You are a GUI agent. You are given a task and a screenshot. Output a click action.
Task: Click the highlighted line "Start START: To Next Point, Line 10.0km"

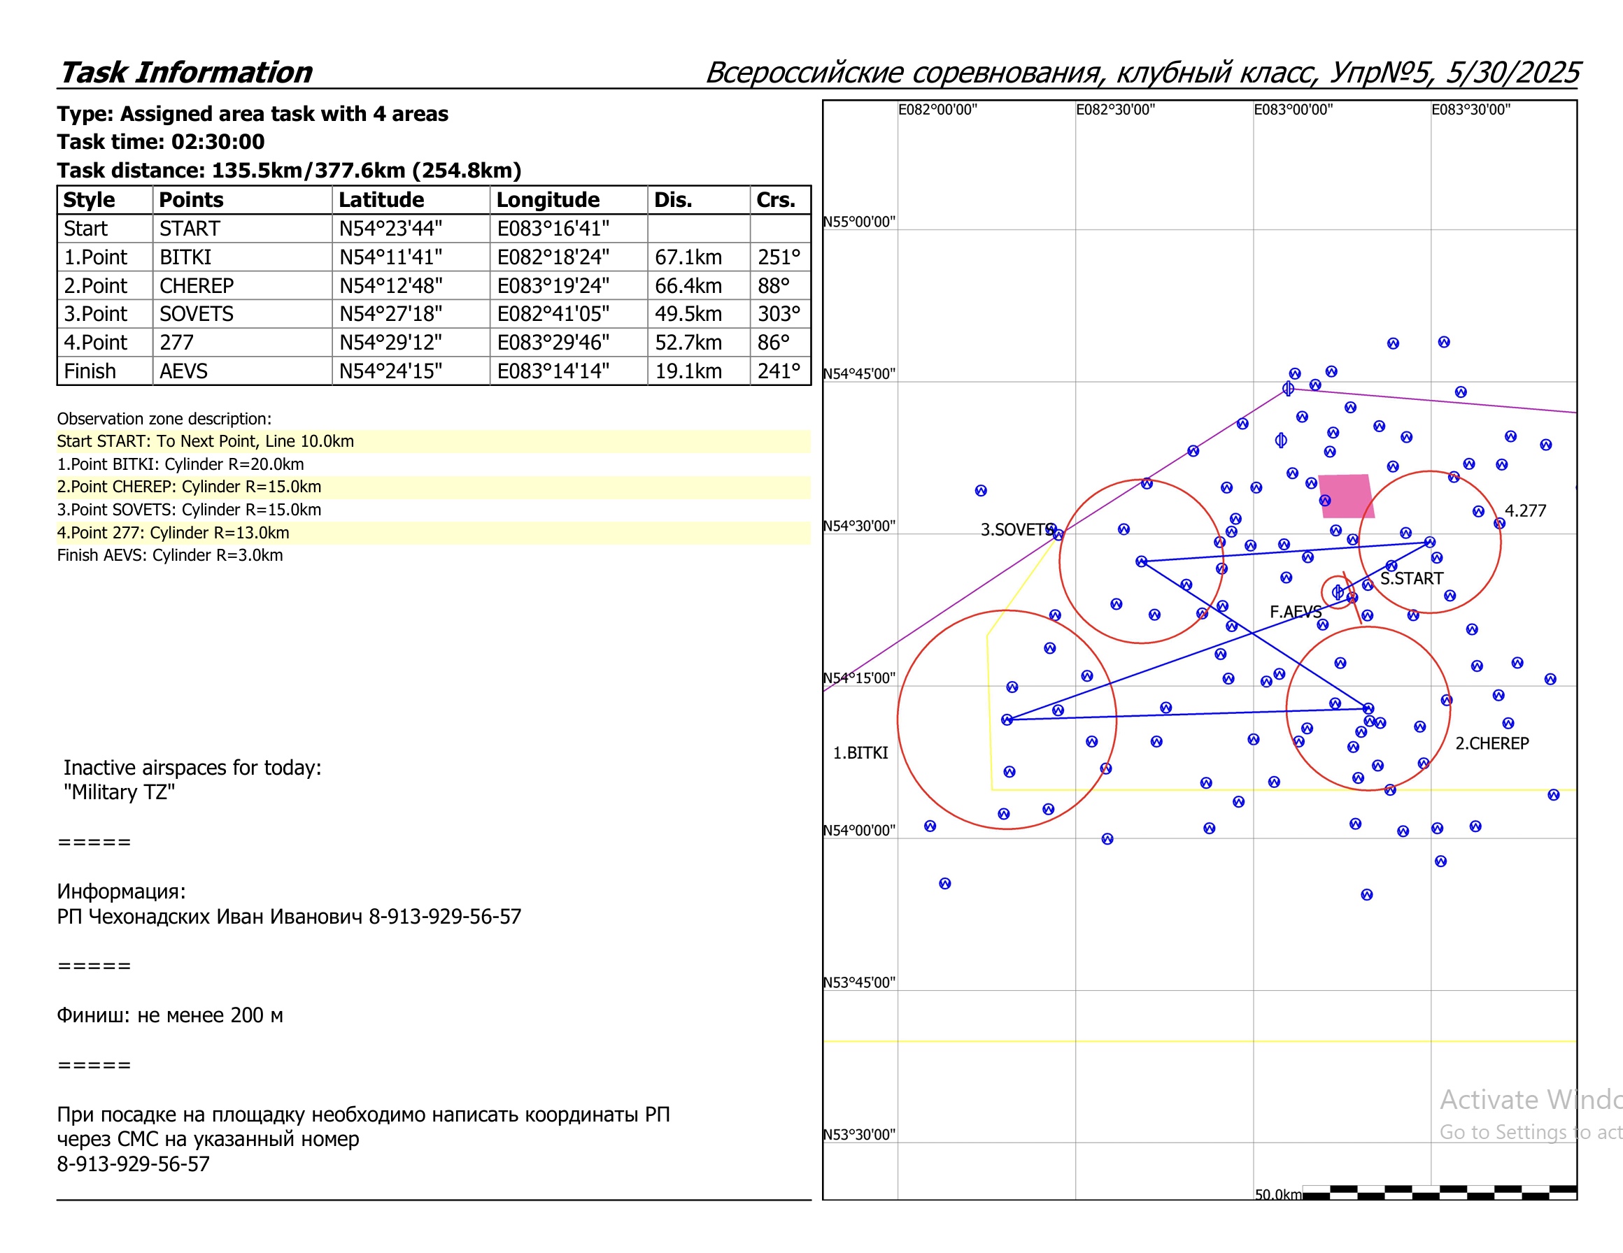point(206,441)
